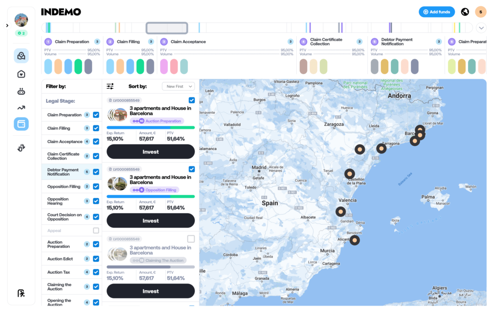Click the house with heart favorites icon
The width and height of the screenshot is (494, 312).
pyautogui.click(x=21, y=74)
